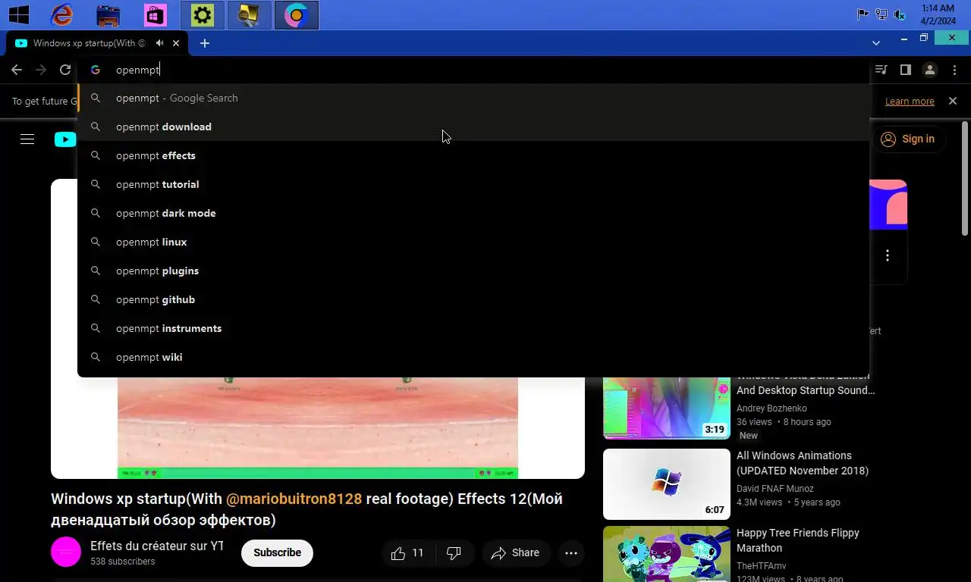The height and width of the screenshot is (582, 971).
Task: Open the David FNAF Munoz channel name
Action: [775, 489]
